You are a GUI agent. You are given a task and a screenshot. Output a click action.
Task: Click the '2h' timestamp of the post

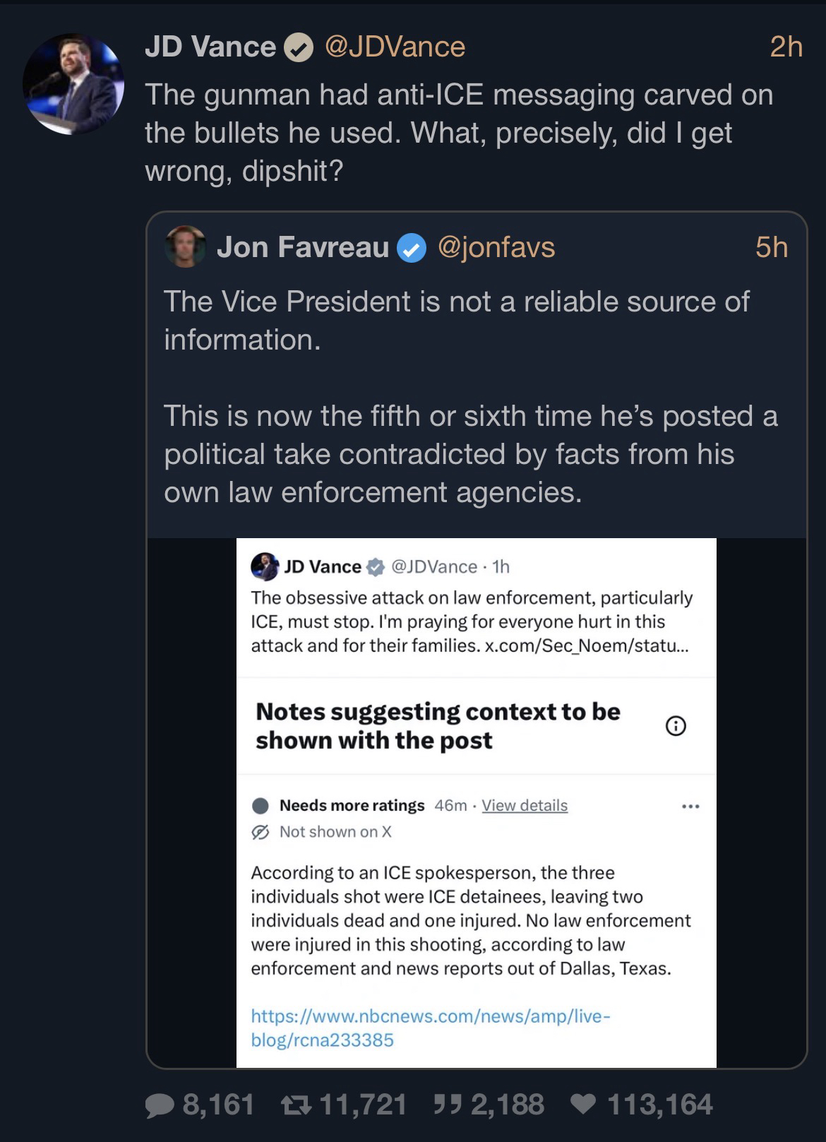coord(786,47)
